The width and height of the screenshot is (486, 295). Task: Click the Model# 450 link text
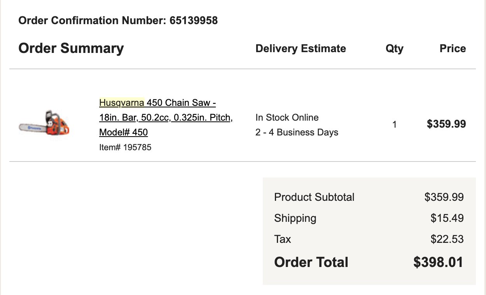123,132
